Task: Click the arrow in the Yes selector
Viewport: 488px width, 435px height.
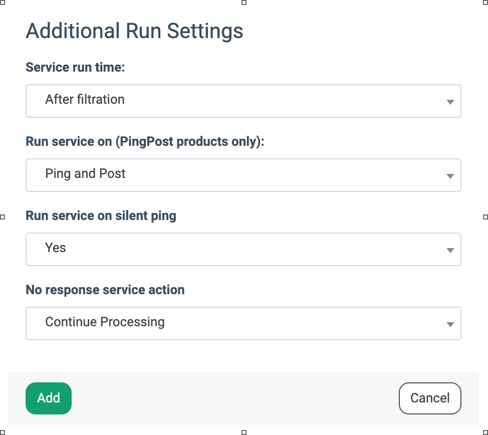Action: [450, 251]
